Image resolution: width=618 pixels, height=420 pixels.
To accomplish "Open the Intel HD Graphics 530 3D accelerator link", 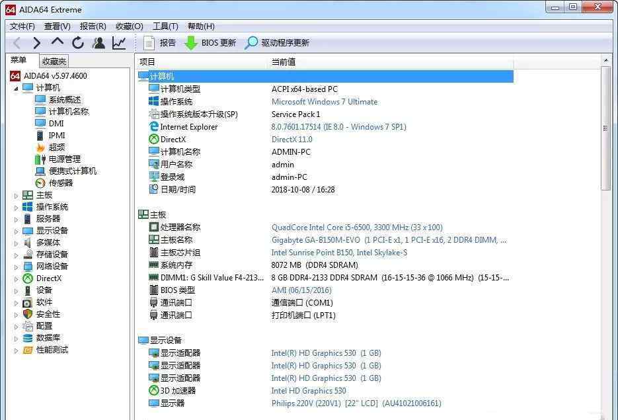I will pyautogui.click(x=309, y=390).
